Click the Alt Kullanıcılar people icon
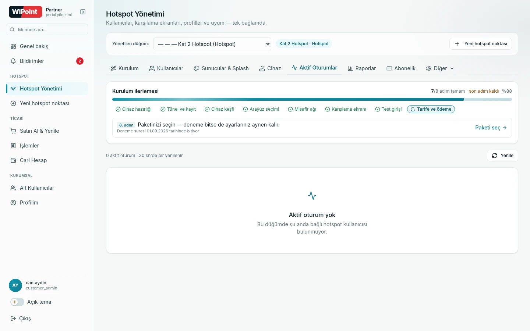The width and height of the screenshot is (530, 331). coord(13,188)
